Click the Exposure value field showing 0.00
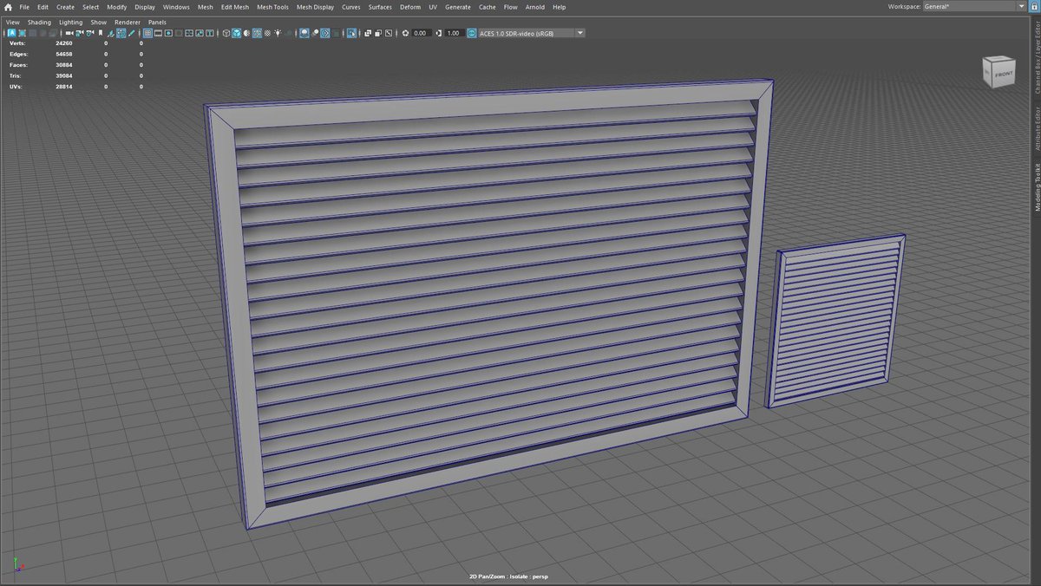 click(x=422, y=33)
